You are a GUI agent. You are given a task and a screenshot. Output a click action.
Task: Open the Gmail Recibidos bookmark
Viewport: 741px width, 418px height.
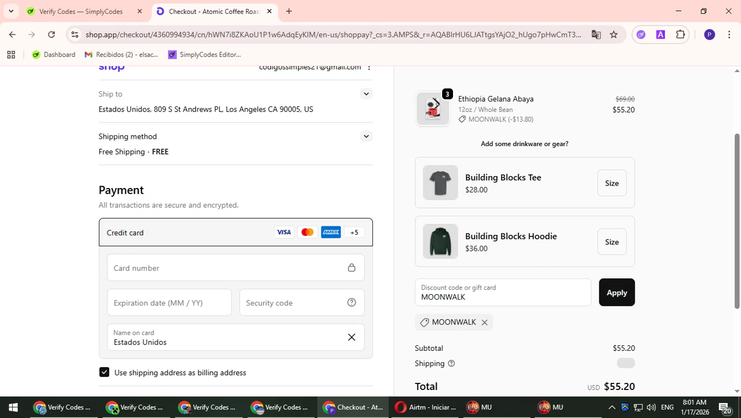(x=122, y=55)
